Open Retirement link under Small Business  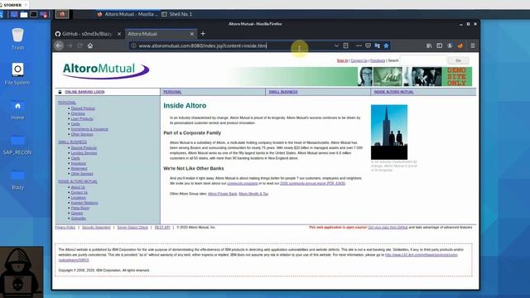(79, 168)
